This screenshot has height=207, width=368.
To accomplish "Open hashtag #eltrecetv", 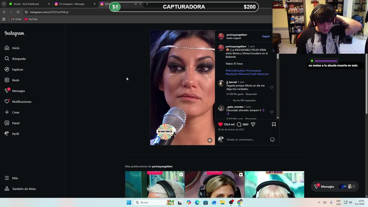I will [x=263, y=74].
